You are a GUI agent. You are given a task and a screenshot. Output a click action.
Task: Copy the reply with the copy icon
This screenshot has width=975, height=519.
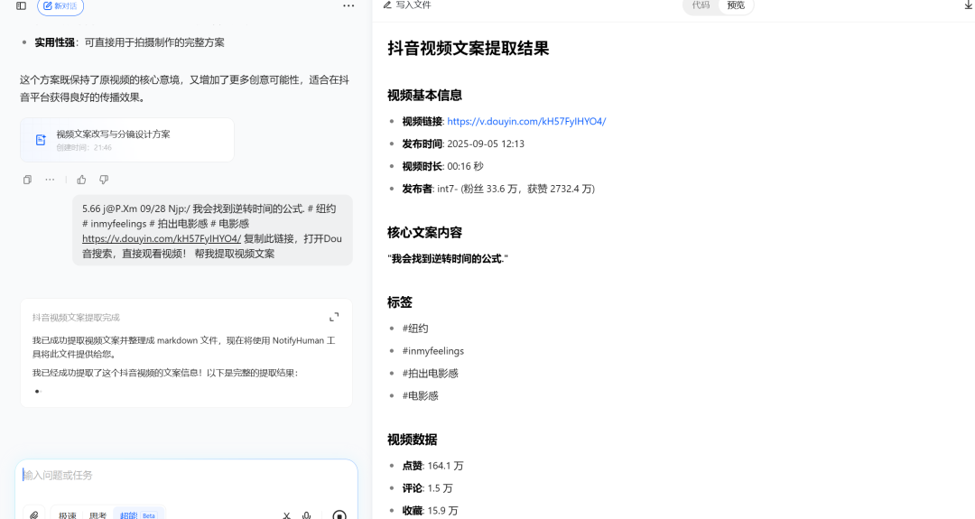27,180
